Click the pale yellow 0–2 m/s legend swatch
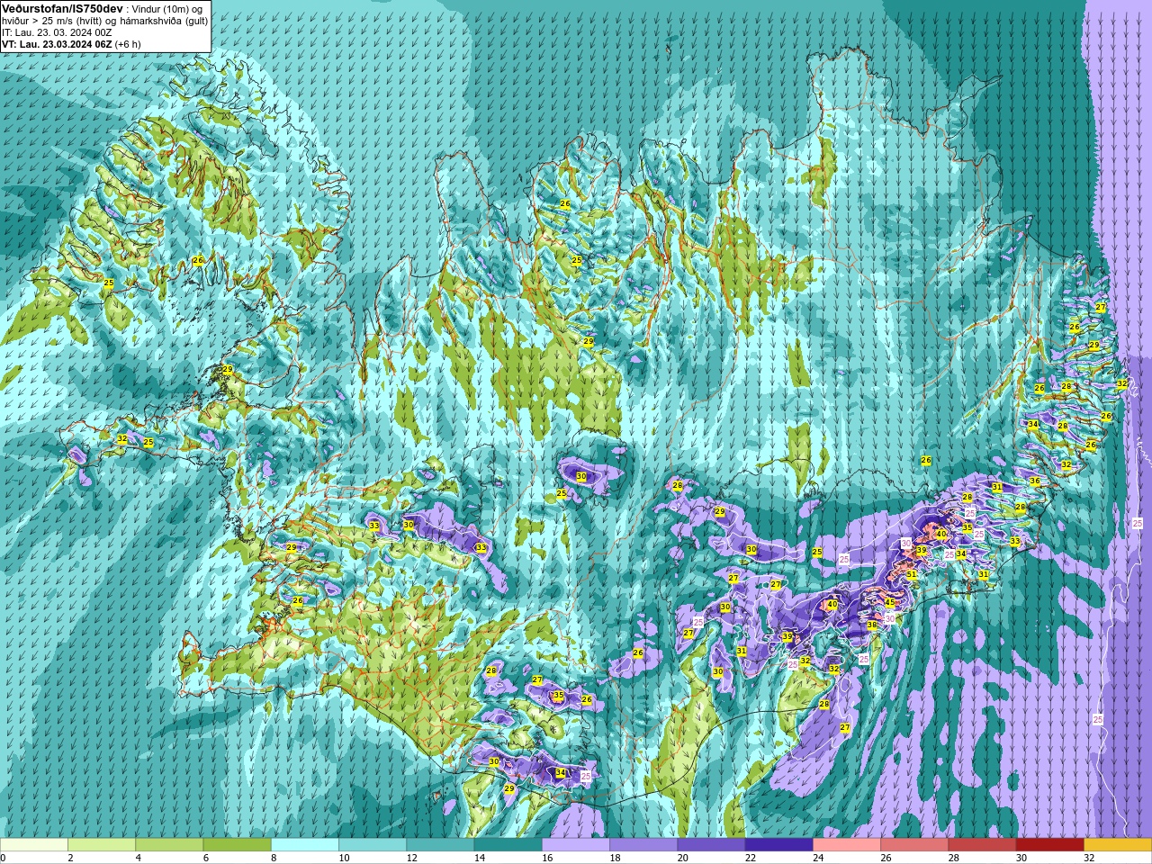This screenshot has height=864, width=1152. click(34, 845)
